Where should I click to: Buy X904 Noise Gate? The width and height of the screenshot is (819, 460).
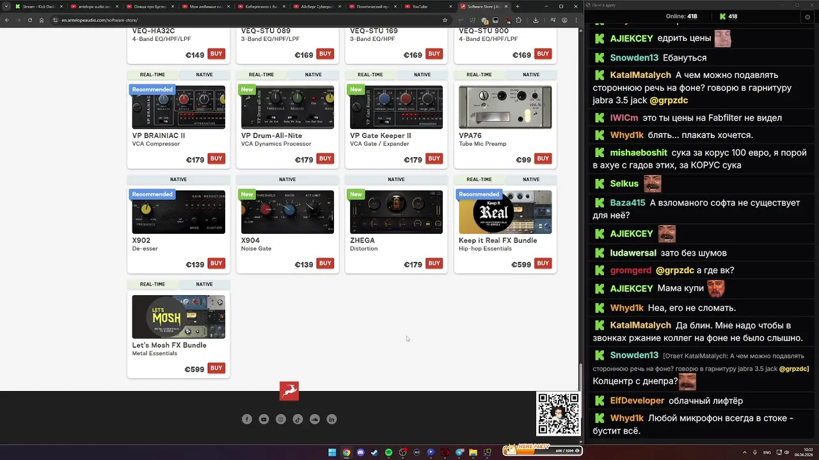325,263
